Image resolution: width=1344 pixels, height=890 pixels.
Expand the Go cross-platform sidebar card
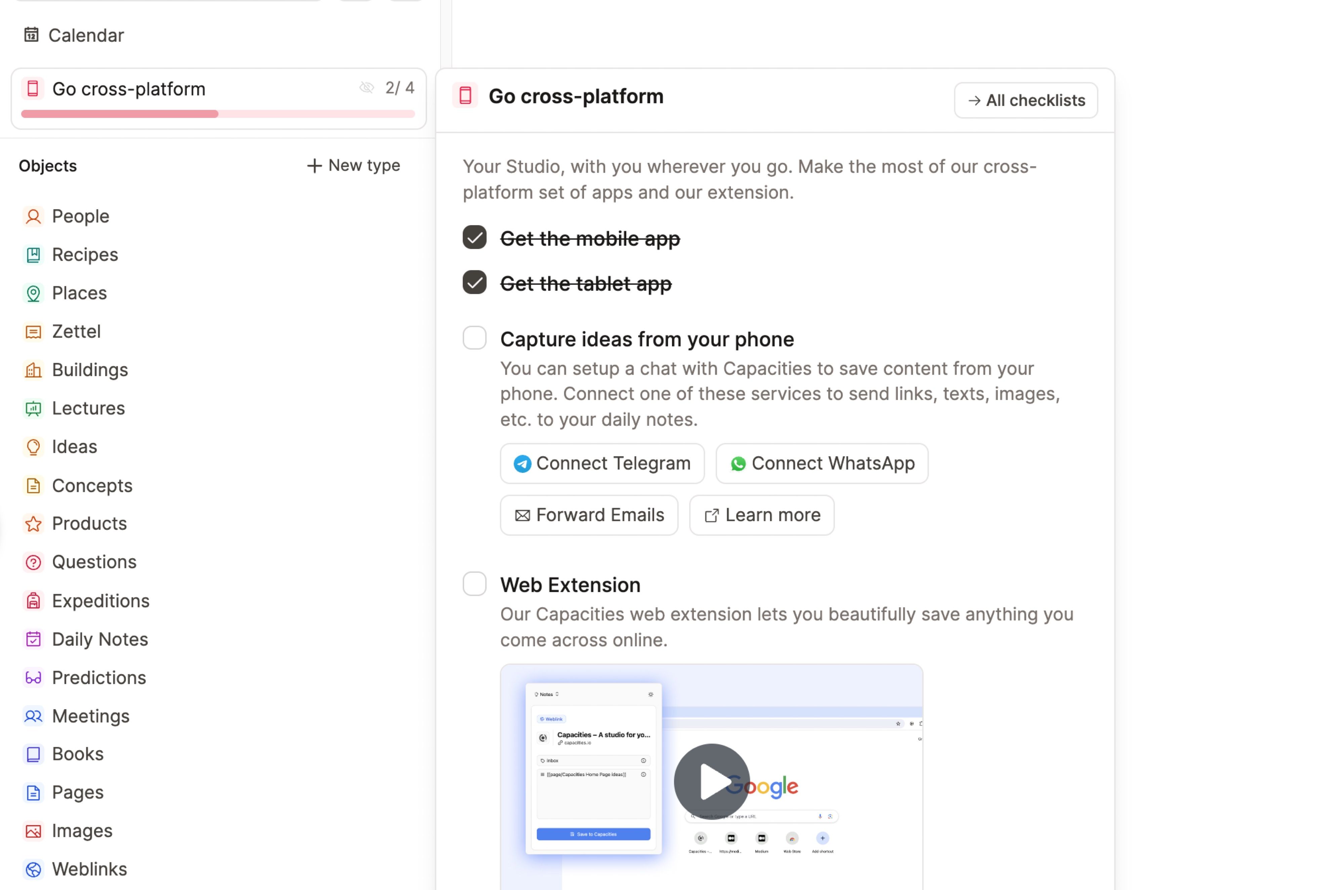click(129, 89)
